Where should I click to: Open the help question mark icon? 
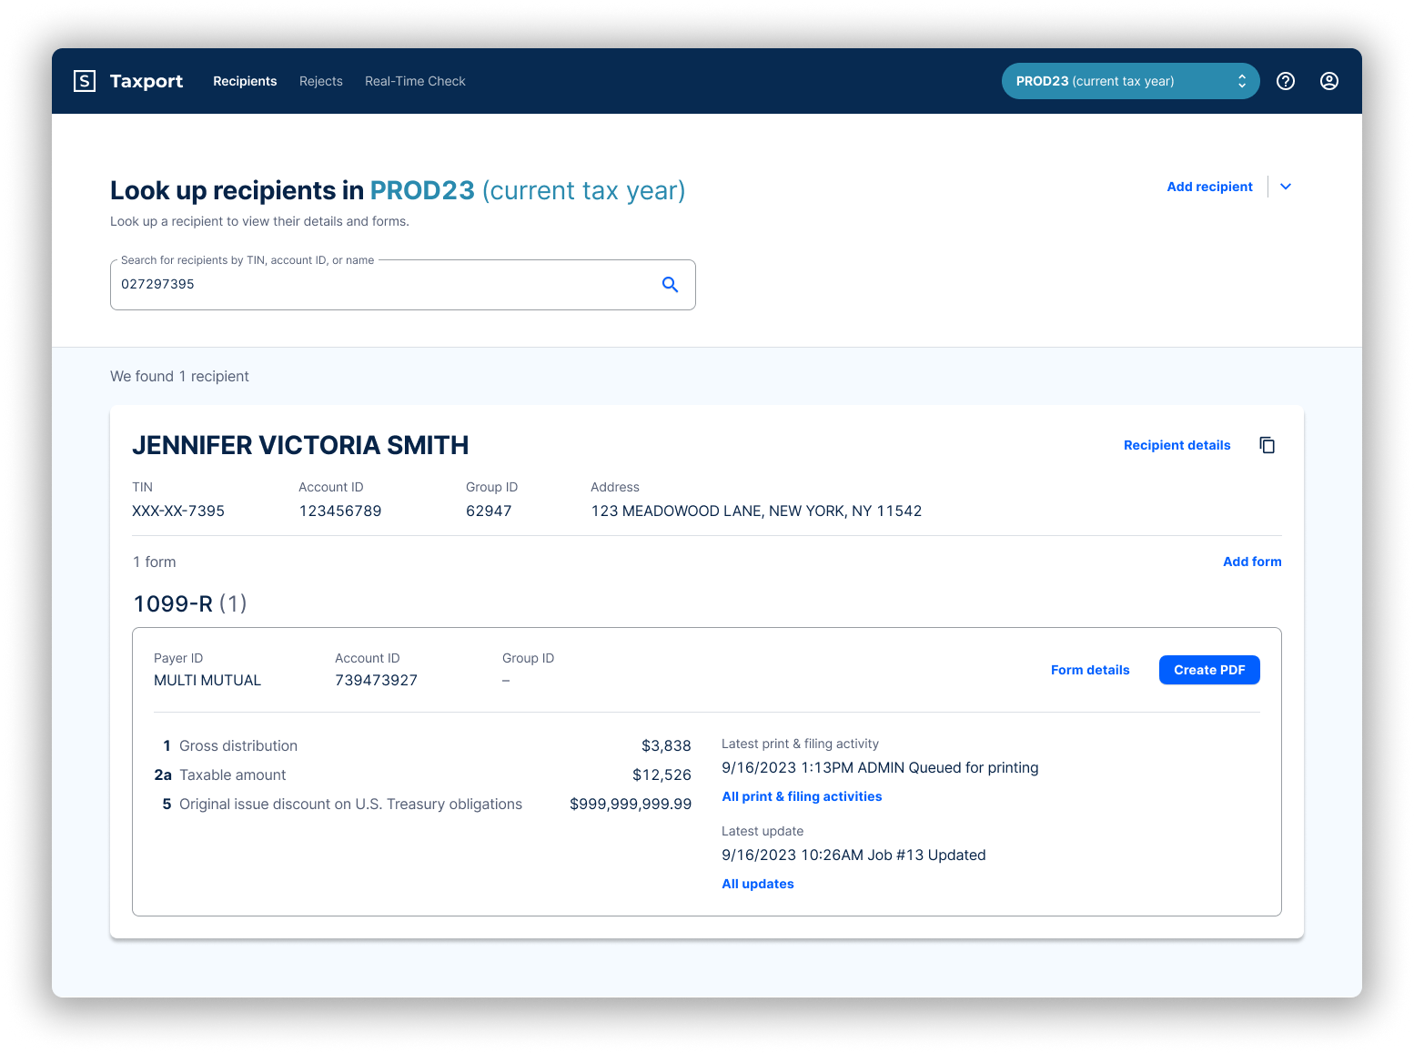click(1286, 81)
